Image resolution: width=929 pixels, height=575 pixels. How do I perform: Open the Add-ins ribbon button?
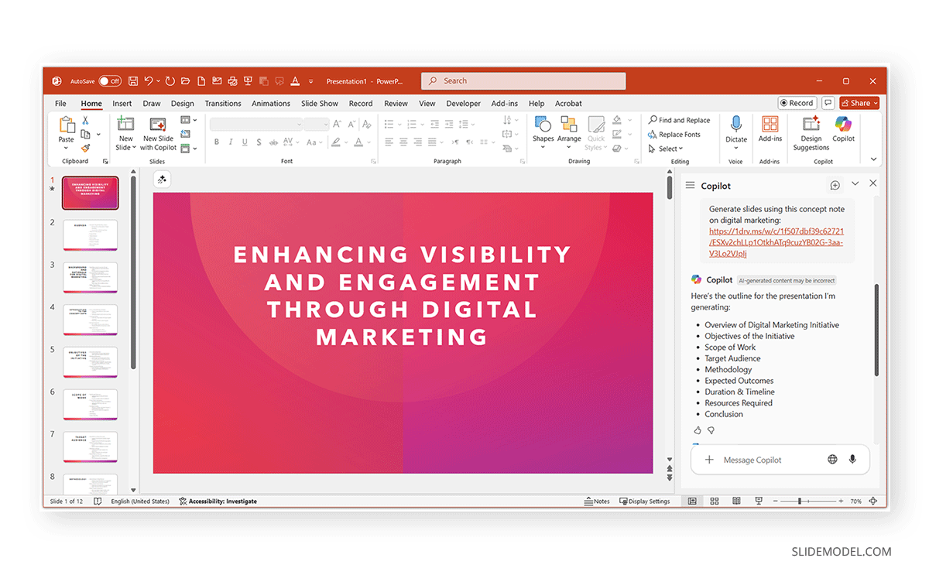pos(770,125)
